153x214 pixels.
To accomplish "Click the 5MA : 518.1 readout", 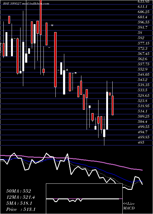I will [x=19, y=203].
